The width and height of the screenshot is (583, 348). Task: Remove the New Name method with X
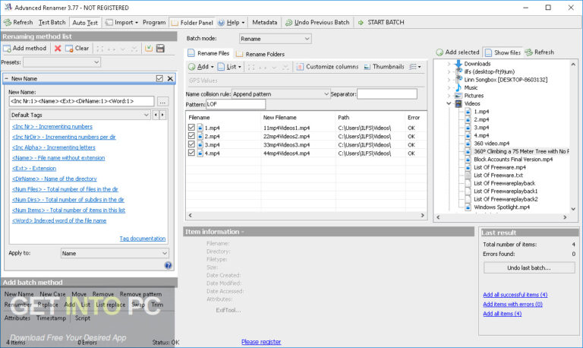point(170,78)
